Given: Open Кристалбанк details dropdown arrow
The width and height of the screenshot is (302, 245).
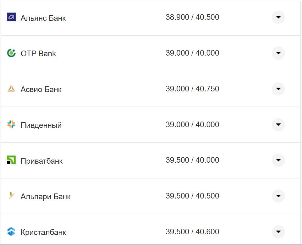Looking at the screenshot, I should (x=278, y=232).
